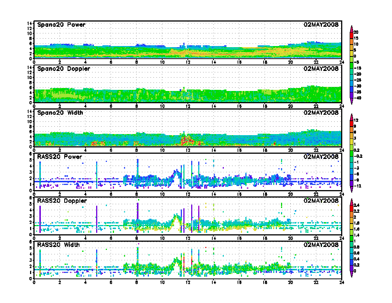Click hour tick "14" under RASS20 Power panel
The image size is (392, 303).
point(213,195)
